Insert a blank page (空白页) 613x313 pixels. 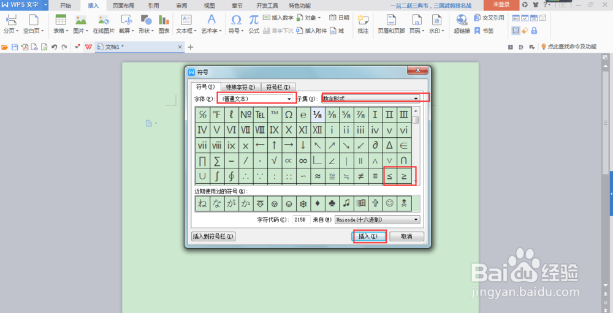pos(33,25)
